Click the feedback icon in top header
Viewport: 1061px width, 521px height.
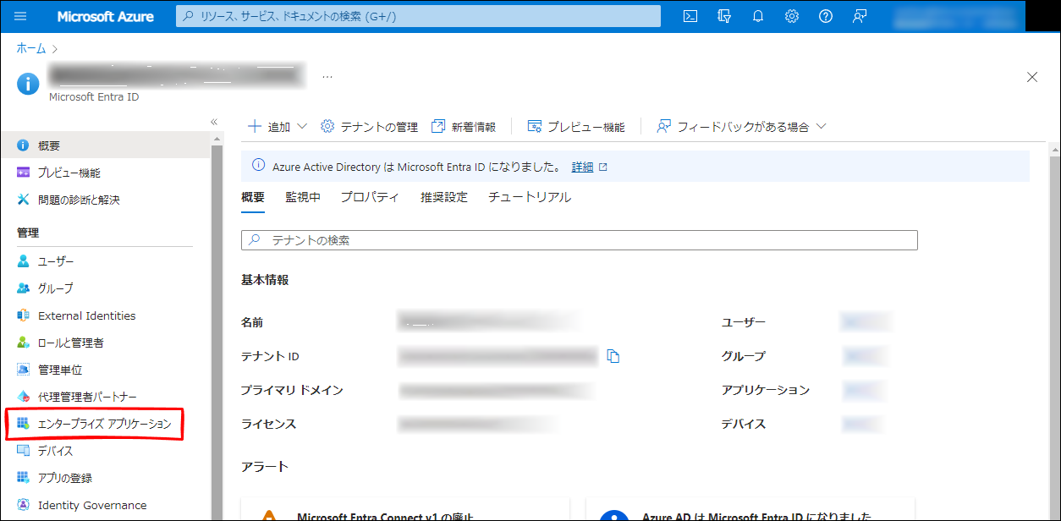(x=860, y=16)
